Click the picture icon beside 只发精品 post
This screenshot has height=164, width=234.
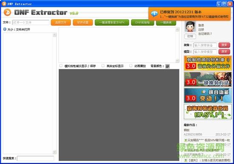(x=185, y=140)
